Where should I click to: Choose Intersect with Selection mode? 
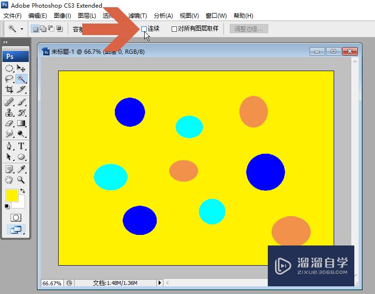tap(59, 29)
